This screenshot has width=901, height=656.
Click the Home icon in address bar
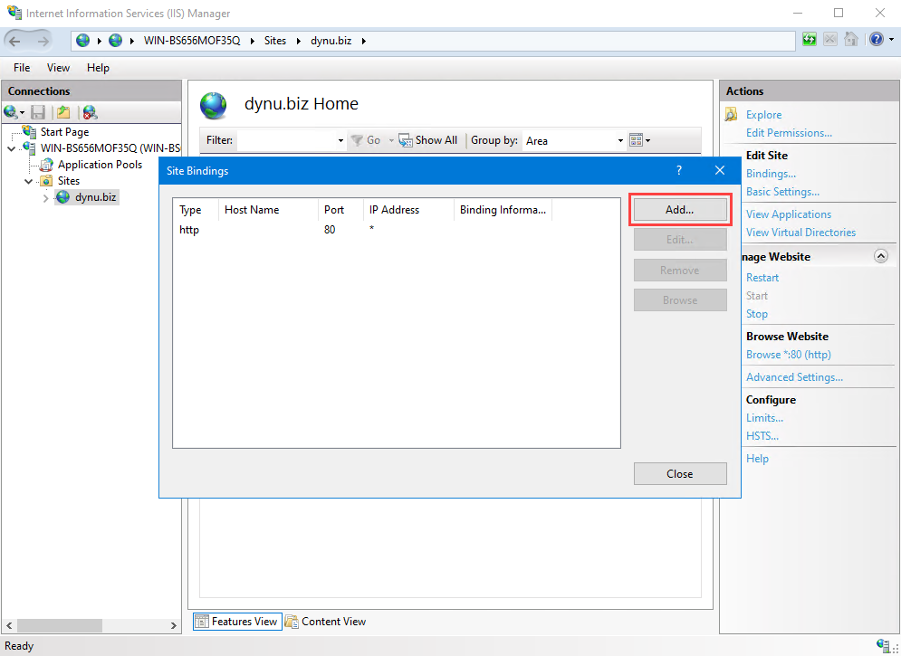[851, 39]
